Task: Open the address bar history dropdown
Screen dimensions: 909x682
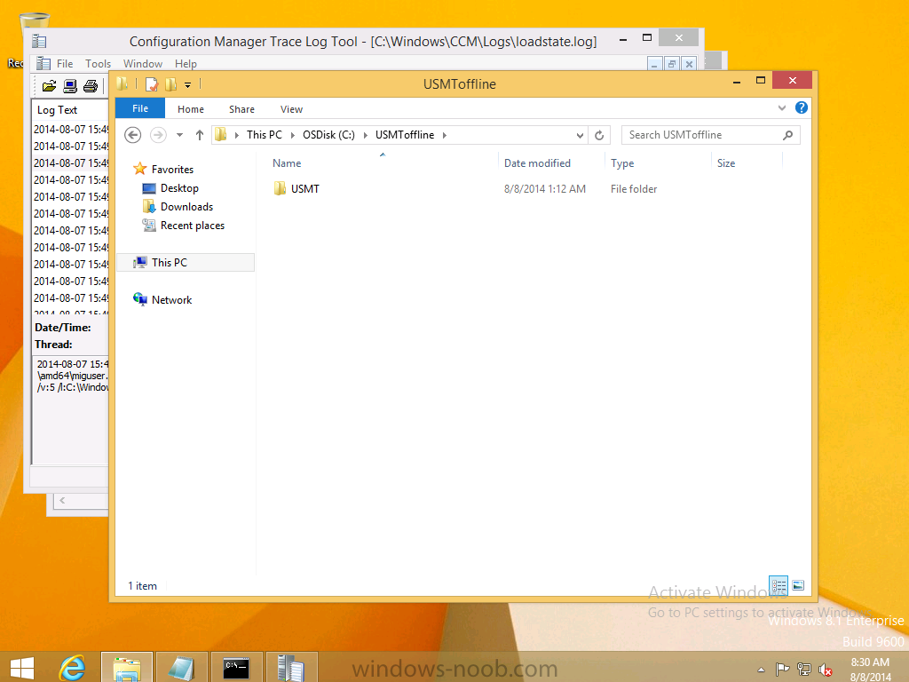Action: point(580,135)
